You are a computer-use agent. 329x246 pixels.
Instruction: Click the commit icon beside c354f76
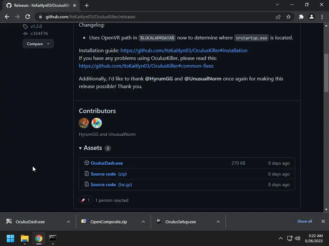coord(25,33)
